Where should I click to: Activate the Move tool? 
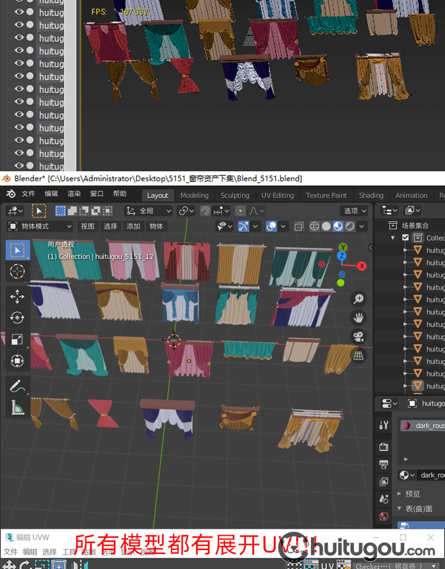point(17,297)
